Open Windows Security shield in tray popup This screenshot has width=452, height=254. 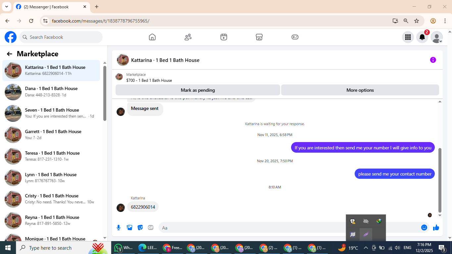353,221
